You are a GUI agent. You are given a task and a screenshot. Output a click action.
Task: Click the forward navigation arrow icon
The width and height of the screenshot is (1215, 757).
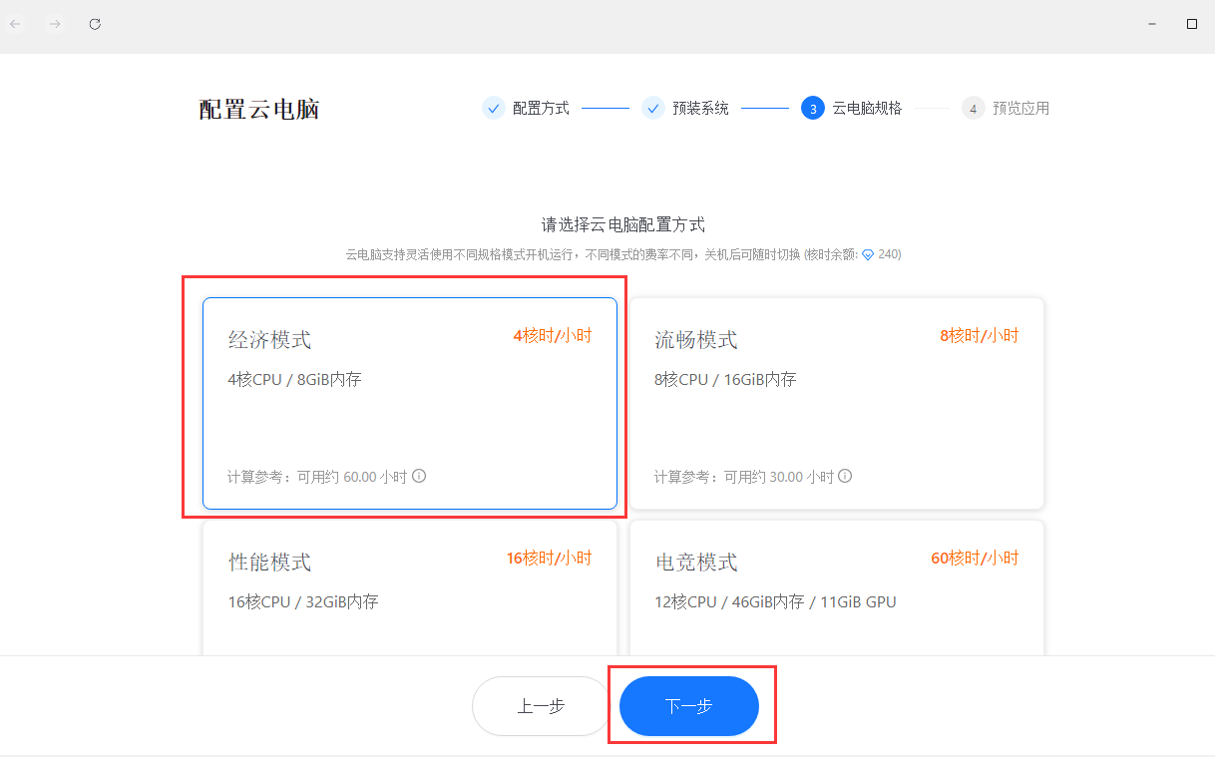tap(56, 24)
